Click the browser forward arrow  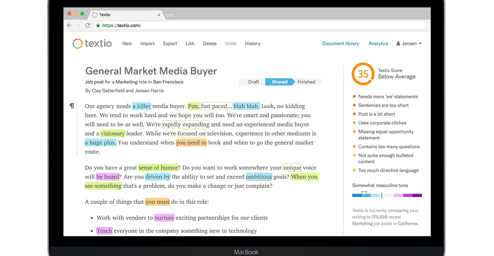(x=78, y=25)
